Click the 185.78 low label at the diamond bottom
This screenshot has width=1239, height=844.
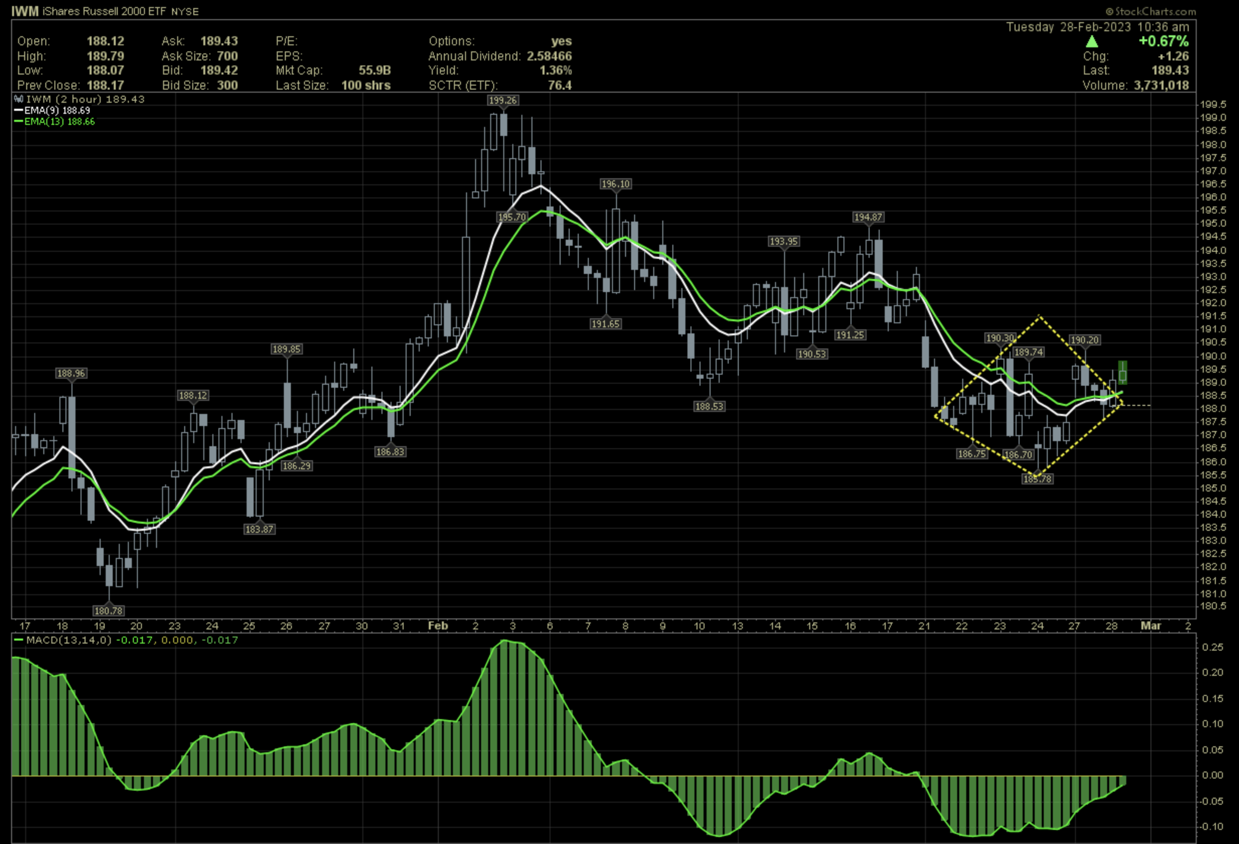point(1038,478)
